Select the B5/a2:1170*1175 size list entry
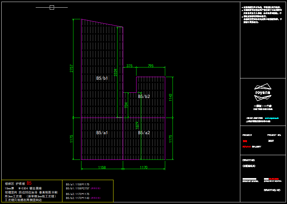Viewport: 287px width, 204px height. coord(77,194)
